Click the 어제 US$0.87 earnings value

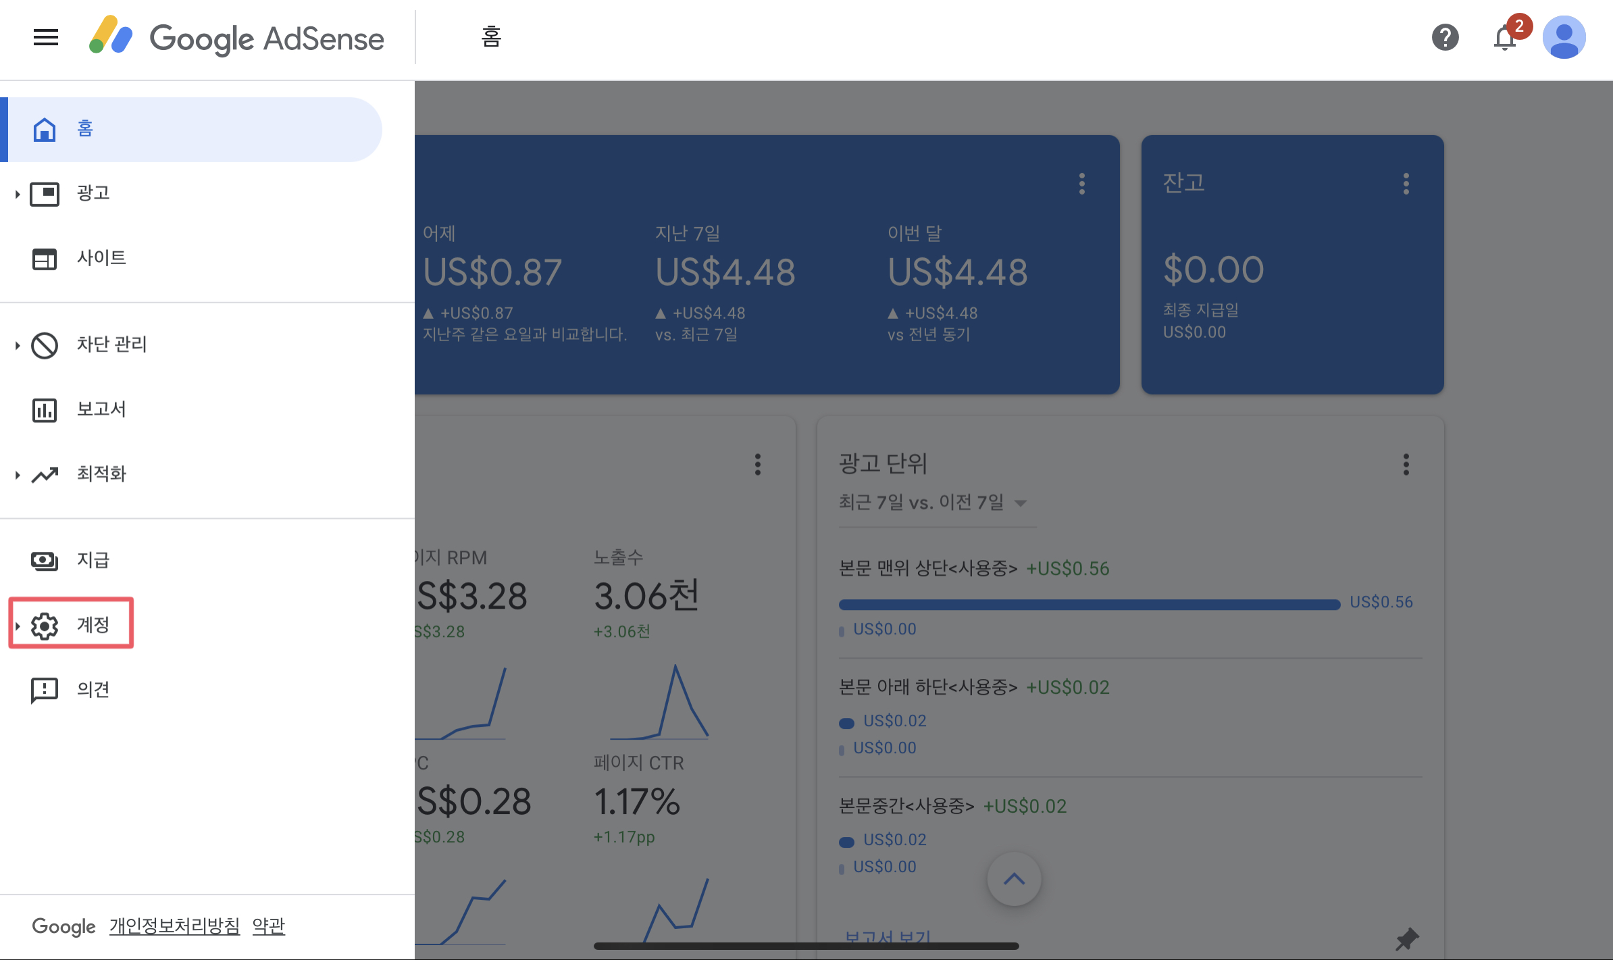(492, 272)
